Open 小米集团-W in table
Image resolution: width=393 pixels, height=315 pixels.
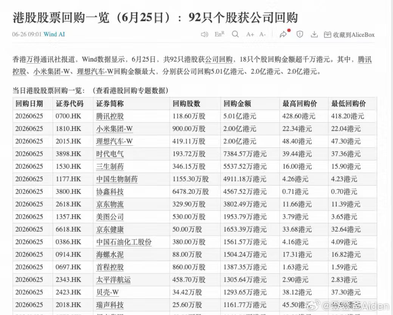tap(114, 129)
